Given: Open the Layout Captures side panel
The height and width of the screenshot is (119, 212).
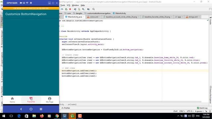Looking at the screenshot, I should pyautogui.click(x=2, y=59).
